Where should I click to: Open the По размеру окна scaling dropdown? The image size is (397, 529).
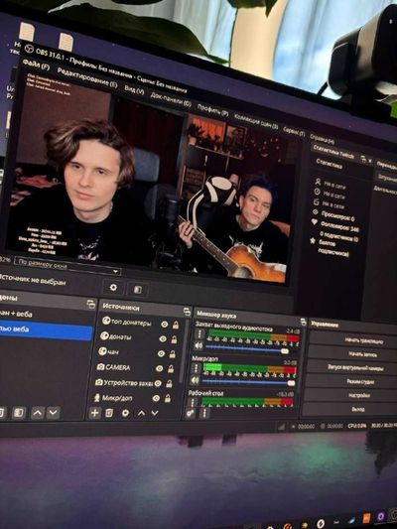point(67,267)
